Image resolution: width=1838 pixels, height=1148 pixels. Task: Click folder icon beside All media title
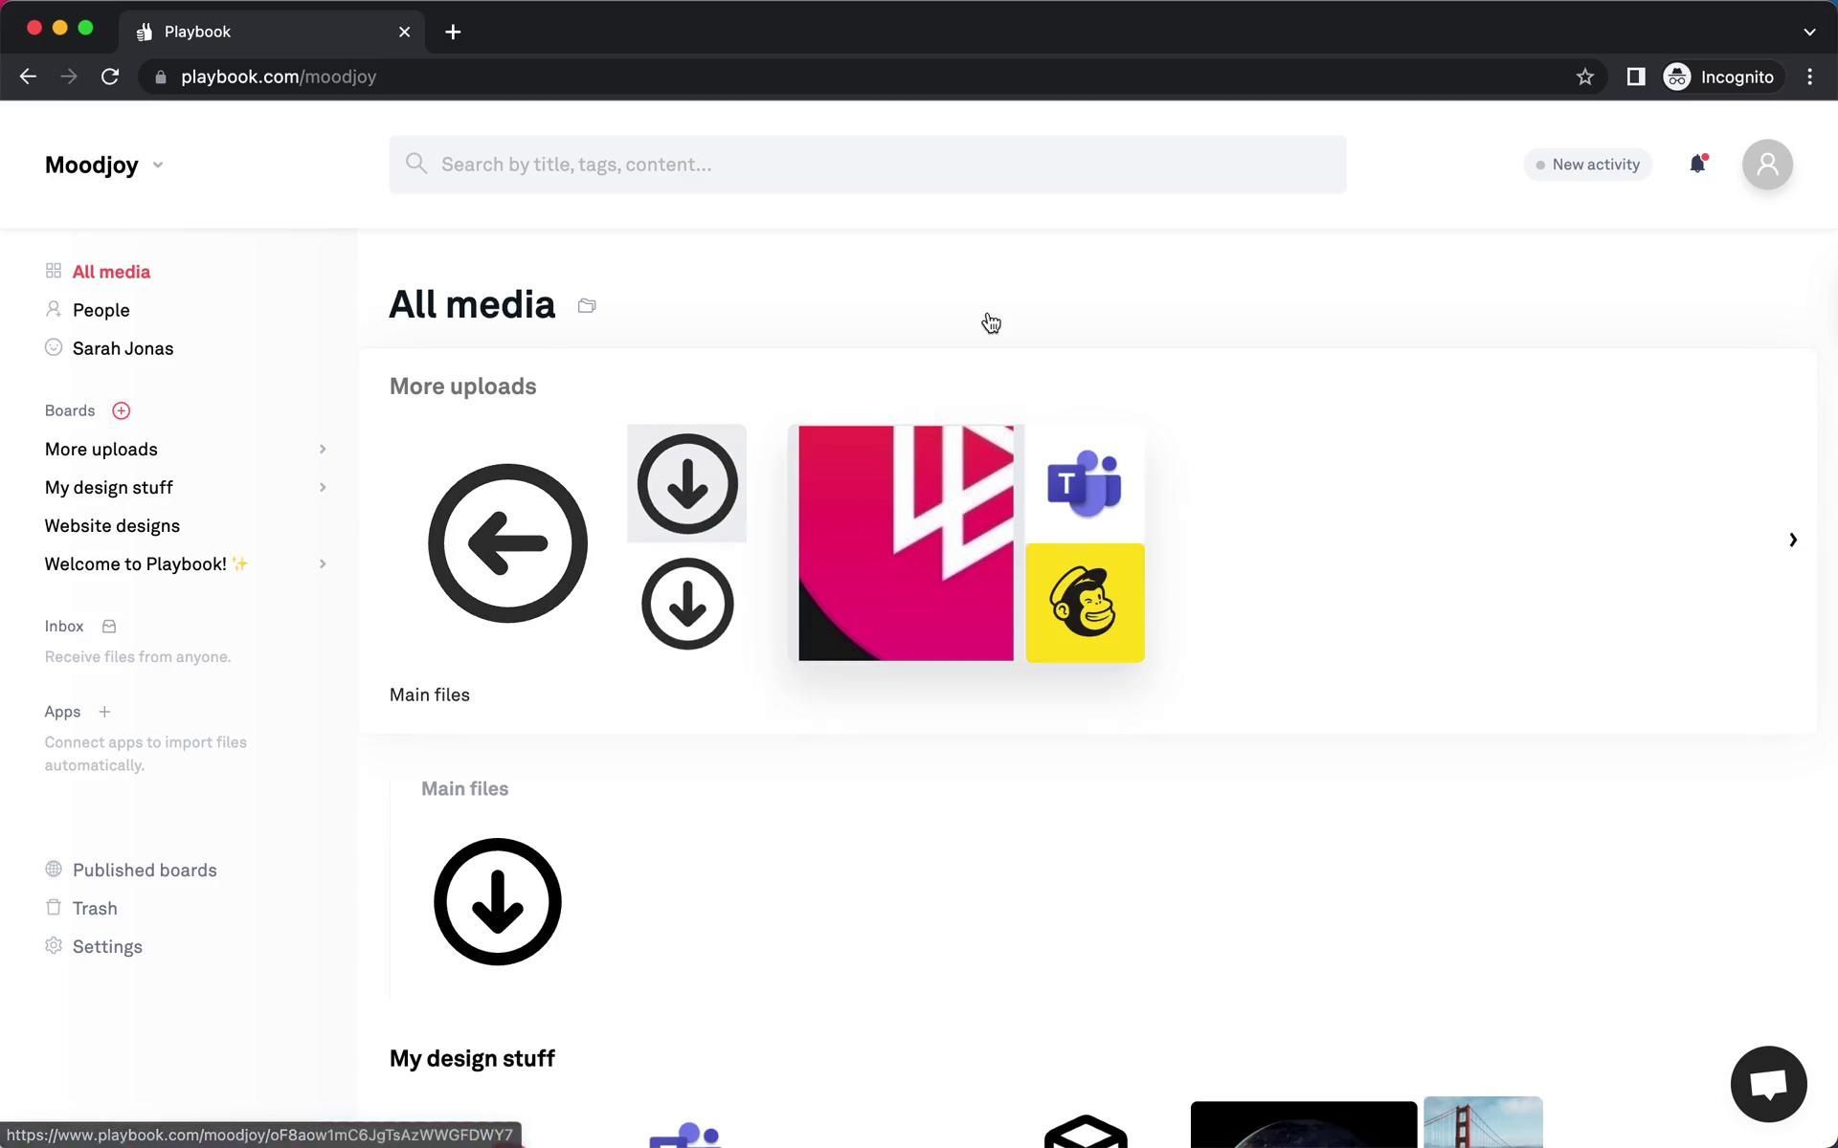[x=587, y=306]
